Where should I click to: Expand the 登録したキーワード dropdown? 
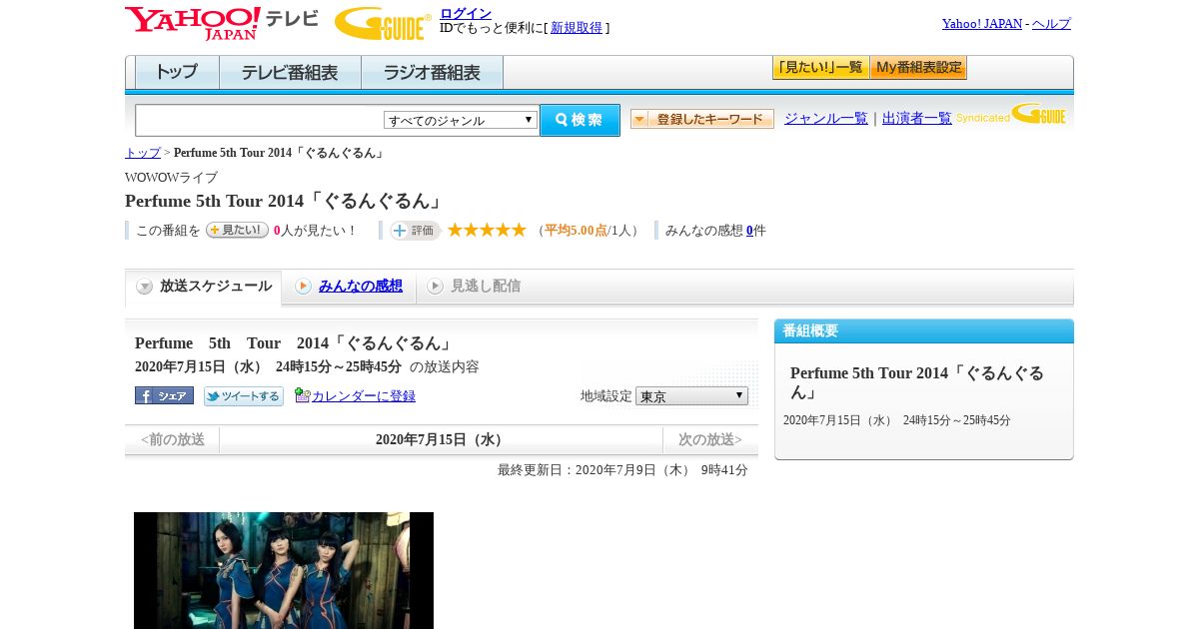coord(702,119)
